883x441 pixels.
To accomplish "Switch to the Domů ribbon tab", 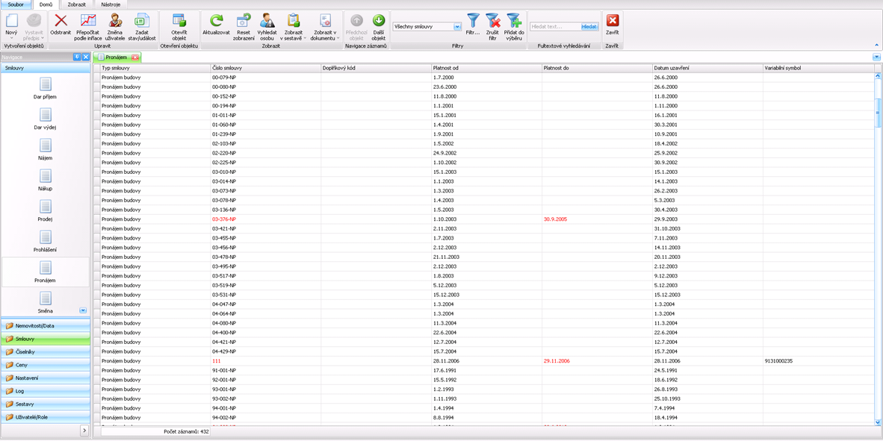I will 45,4.
